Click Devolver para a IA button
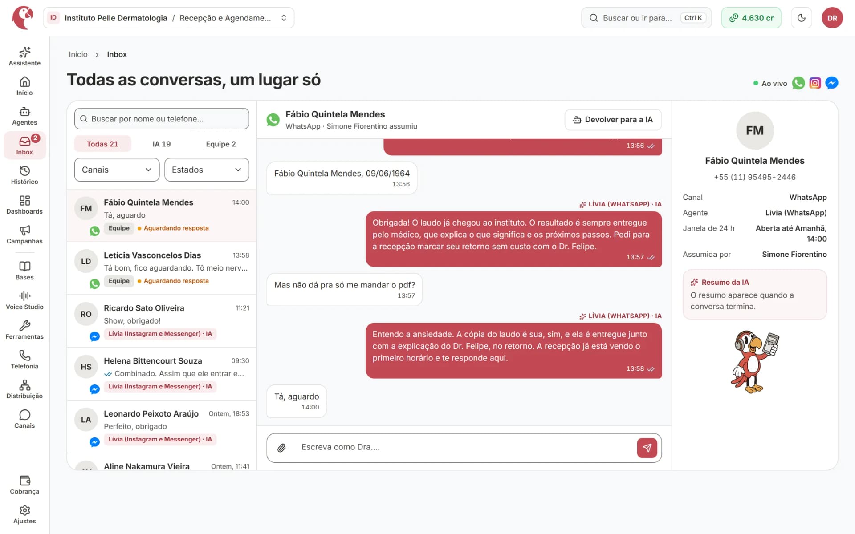The image size is (855, 534). 613,120
